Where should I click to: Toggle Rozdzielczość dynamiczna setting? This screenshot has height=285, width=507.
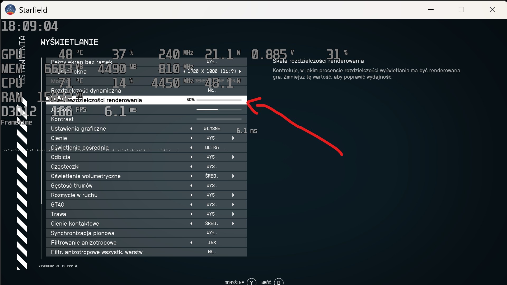tap(212, 91)
